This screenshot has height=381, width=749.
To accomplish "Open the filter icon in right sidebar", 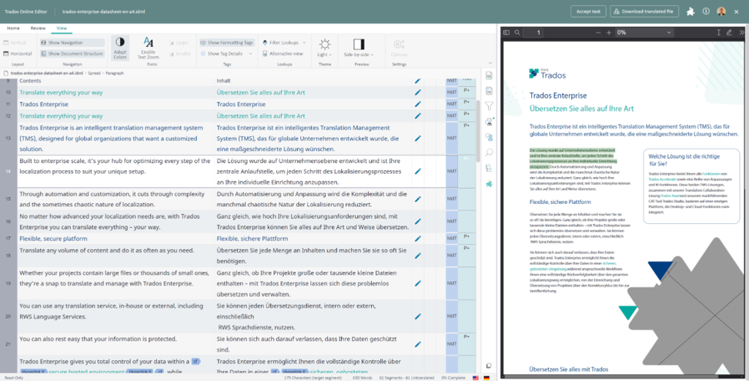I will (x=489, y=106).
